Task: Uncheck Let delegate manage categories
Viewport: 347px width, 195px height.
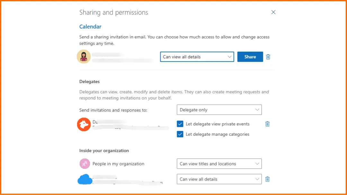Action: pos(180,134)
